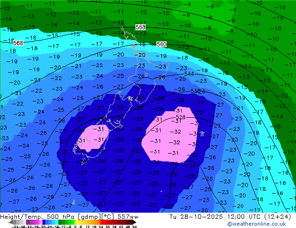The height and width of the screenshot is (228, 296).
Task: Click the Height/Temp. 500 hPa title text
Action: coord(38,217)
